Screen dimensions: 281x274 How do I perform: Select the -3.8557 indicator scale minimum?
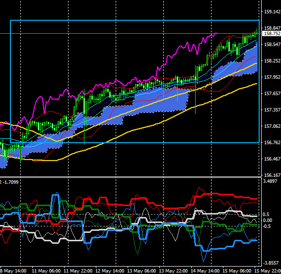pos(271,263)
